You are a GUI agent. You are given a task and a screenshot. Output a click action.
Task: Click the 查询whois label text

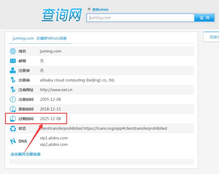(100, 9)
